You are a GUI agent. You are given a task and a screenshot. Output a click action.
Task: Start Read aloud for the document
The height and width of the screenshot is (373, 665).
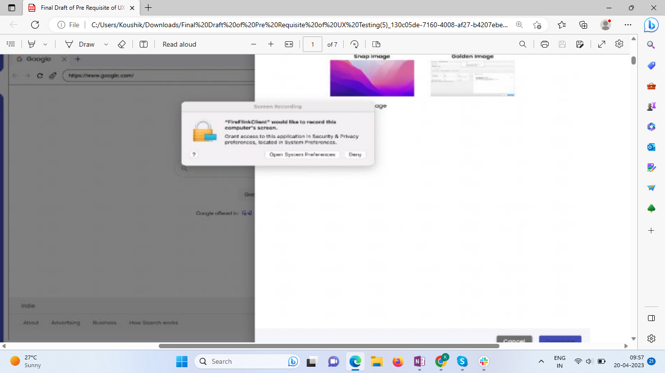[179, 44]
